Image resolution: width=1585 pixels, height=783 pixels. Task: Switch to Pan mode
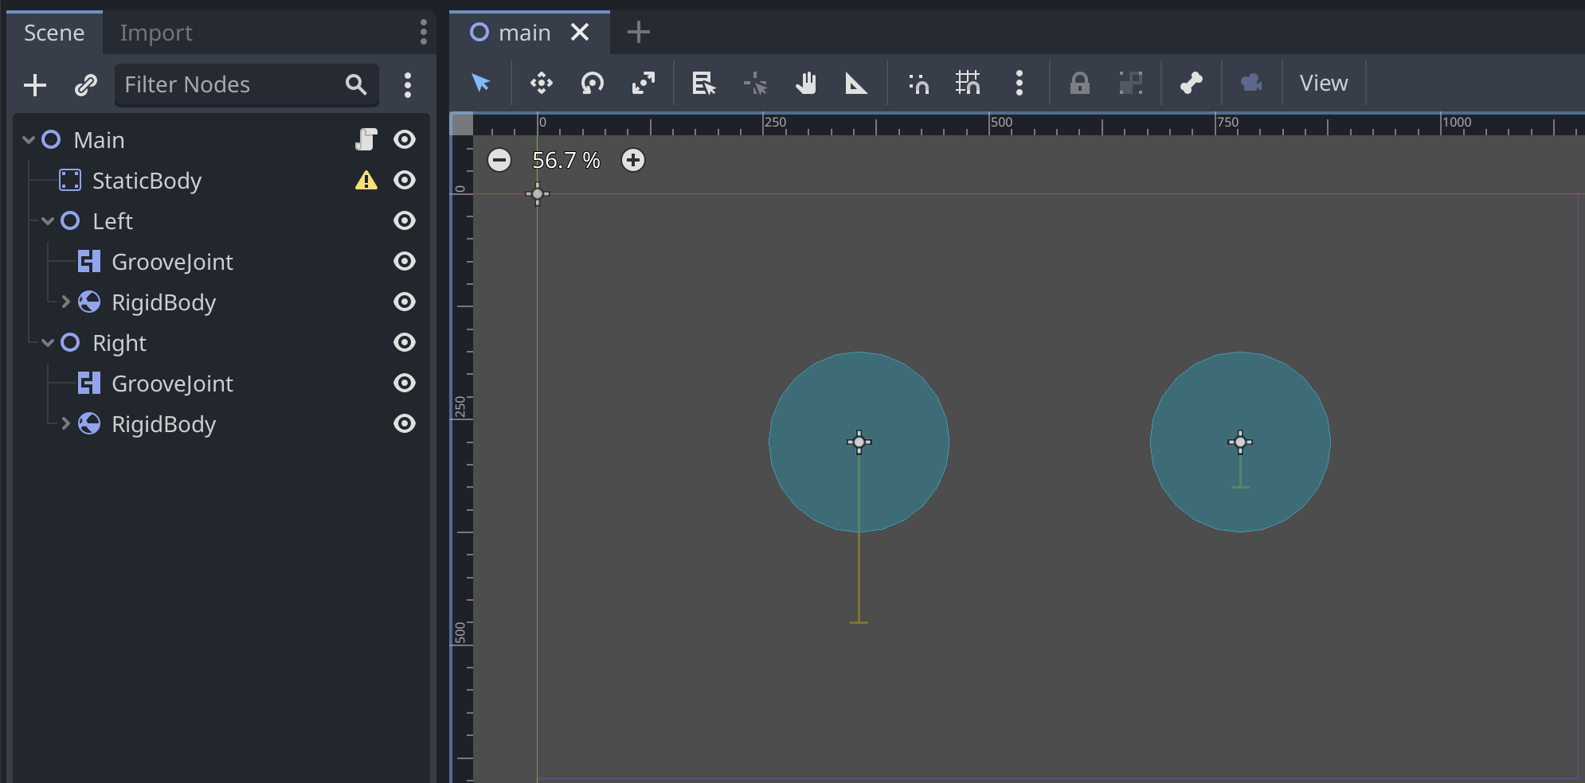point(806,83)
